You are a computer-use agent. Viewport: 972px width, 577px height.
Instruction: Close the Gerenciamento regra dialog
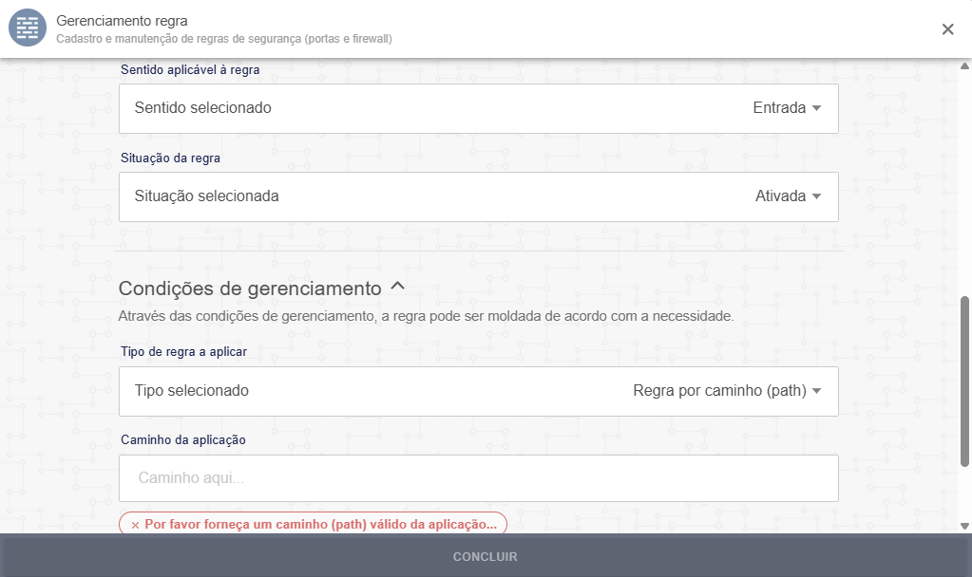(947, 29)
